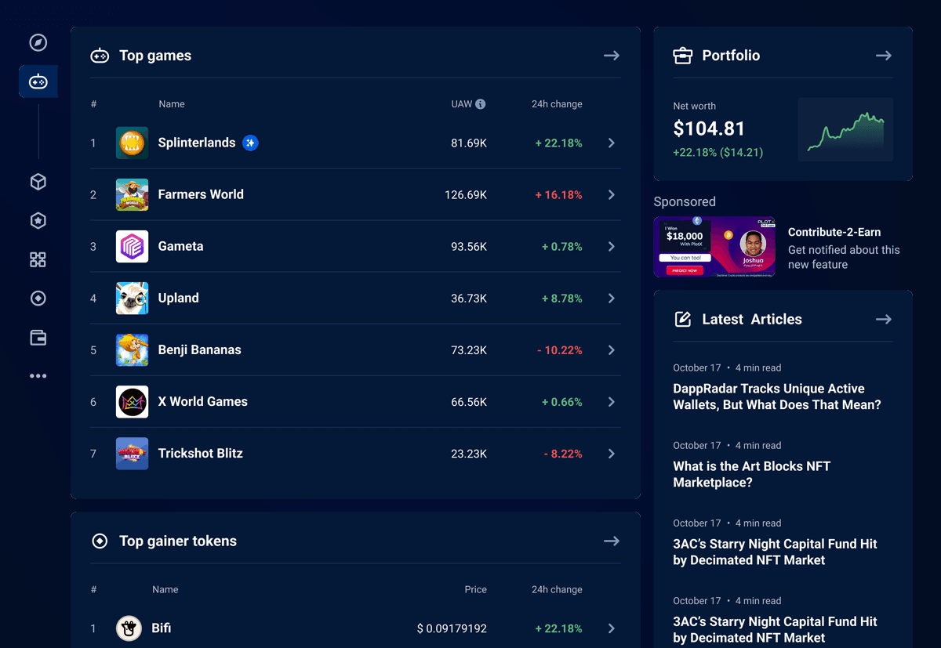
Task: Expand Trickshot Blitz row chevron
Action: coord(612,453)
